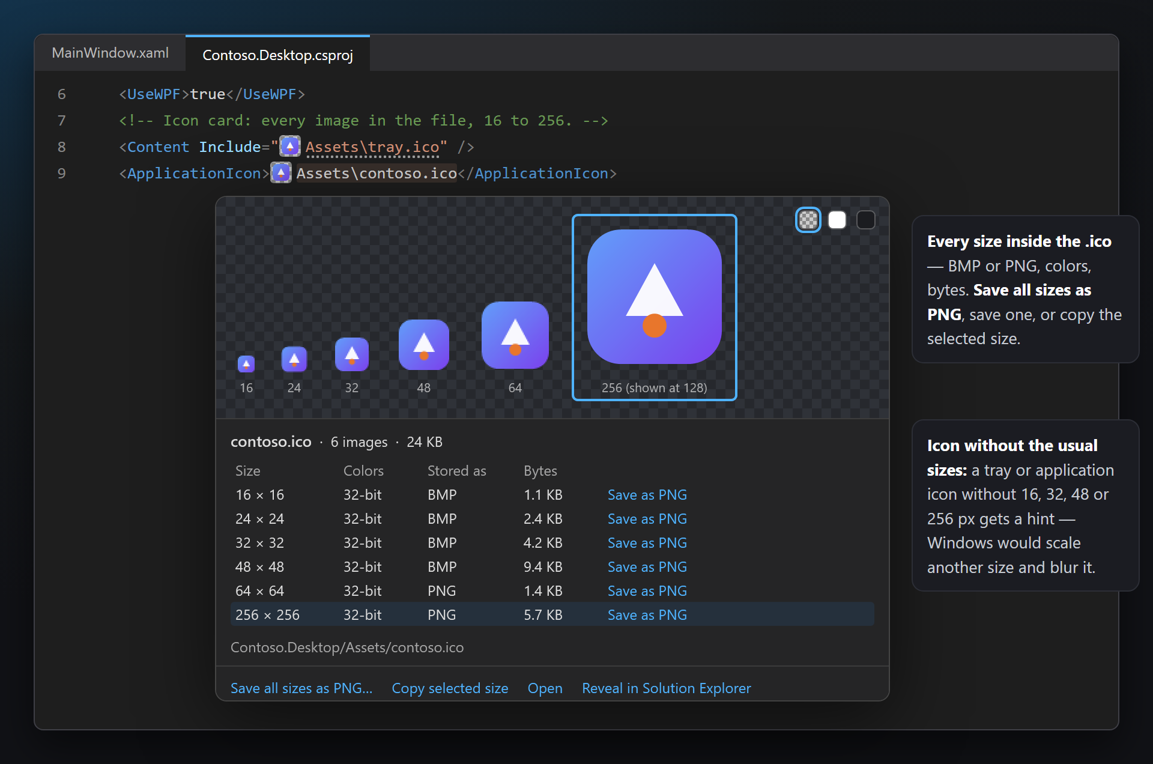Click the Assets\contoso.ico path in code
The height and width of the screenshot is (764, 1153).
pos(377,173)
